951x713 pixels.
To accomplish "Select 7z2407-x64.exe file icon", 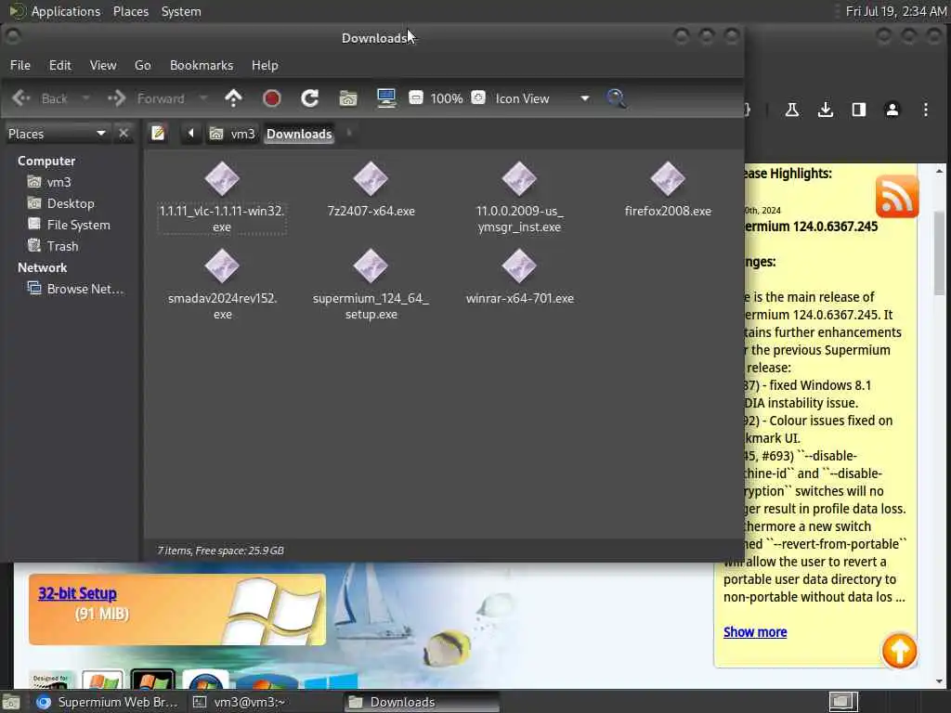I will (x=371, y=179).
